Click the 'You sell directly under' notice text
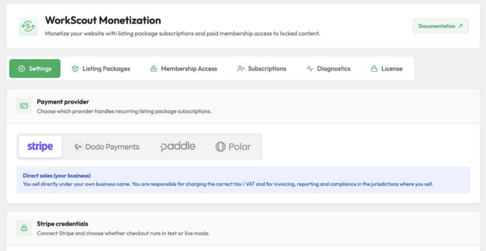Screen dimensions: 486x251 pos(228,184)
